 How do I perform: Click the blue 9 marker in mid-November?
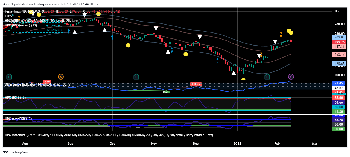point(172,50)
